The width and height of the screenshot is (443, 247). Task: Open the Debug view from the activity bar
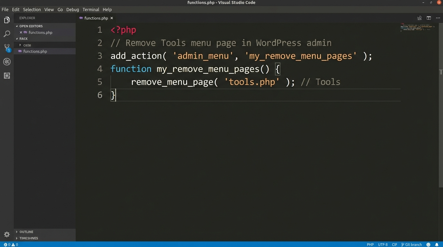pyautogui.click(x=7, y=61)
